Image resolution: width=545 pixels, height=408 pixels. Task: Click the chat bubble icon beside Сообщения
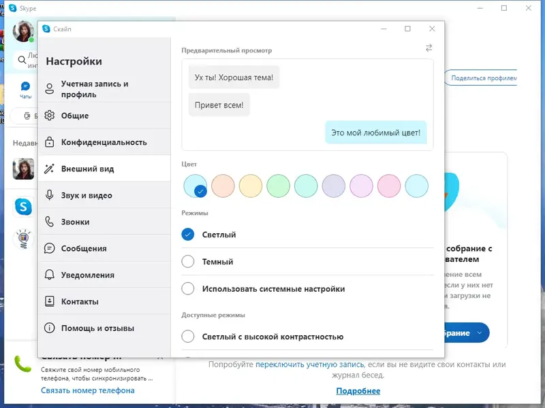click(49, 248)
